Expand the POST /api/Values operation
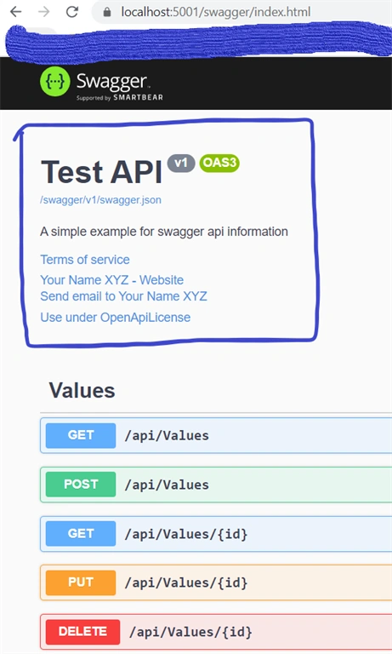392x654 pixels. 216,485
